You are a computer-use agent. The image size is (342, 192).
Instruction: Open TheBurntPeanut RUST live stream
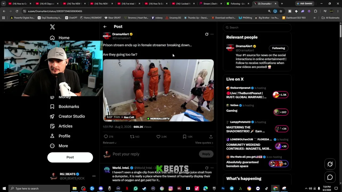257,93
